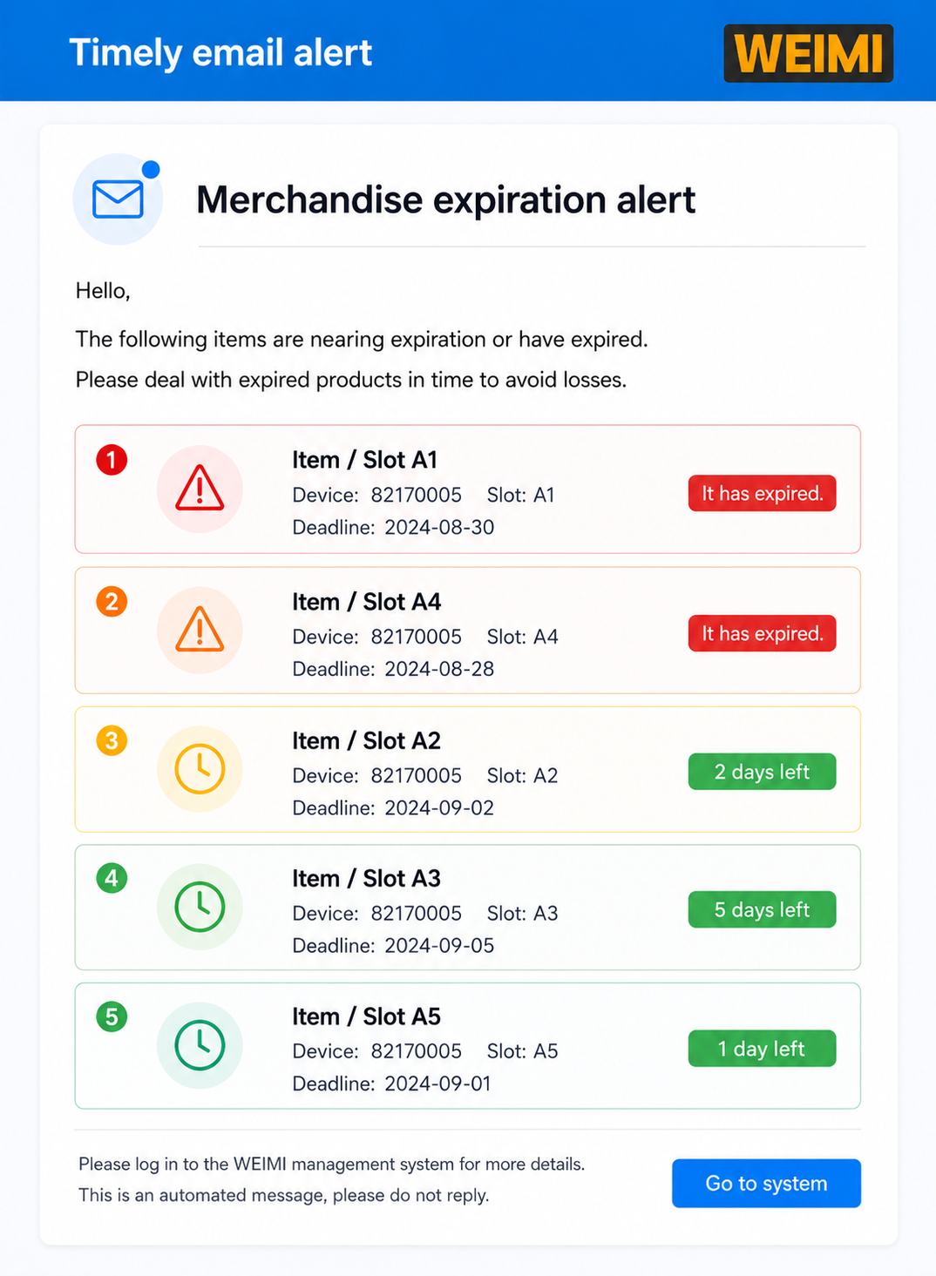Select the 2 days left badge
The width and height of the screenshot is (936, 1276).
[762, 772]
